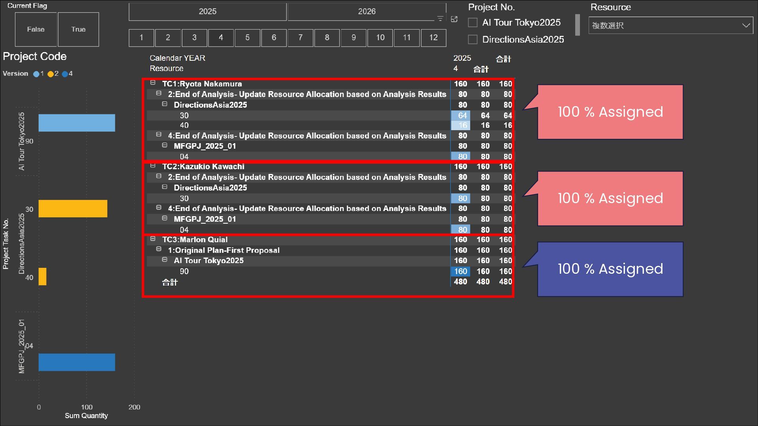Collapse AI Tour Tokyo2025 matrix row
The width and height of the screenshot is (758, 426).
[x=165, y=260]
